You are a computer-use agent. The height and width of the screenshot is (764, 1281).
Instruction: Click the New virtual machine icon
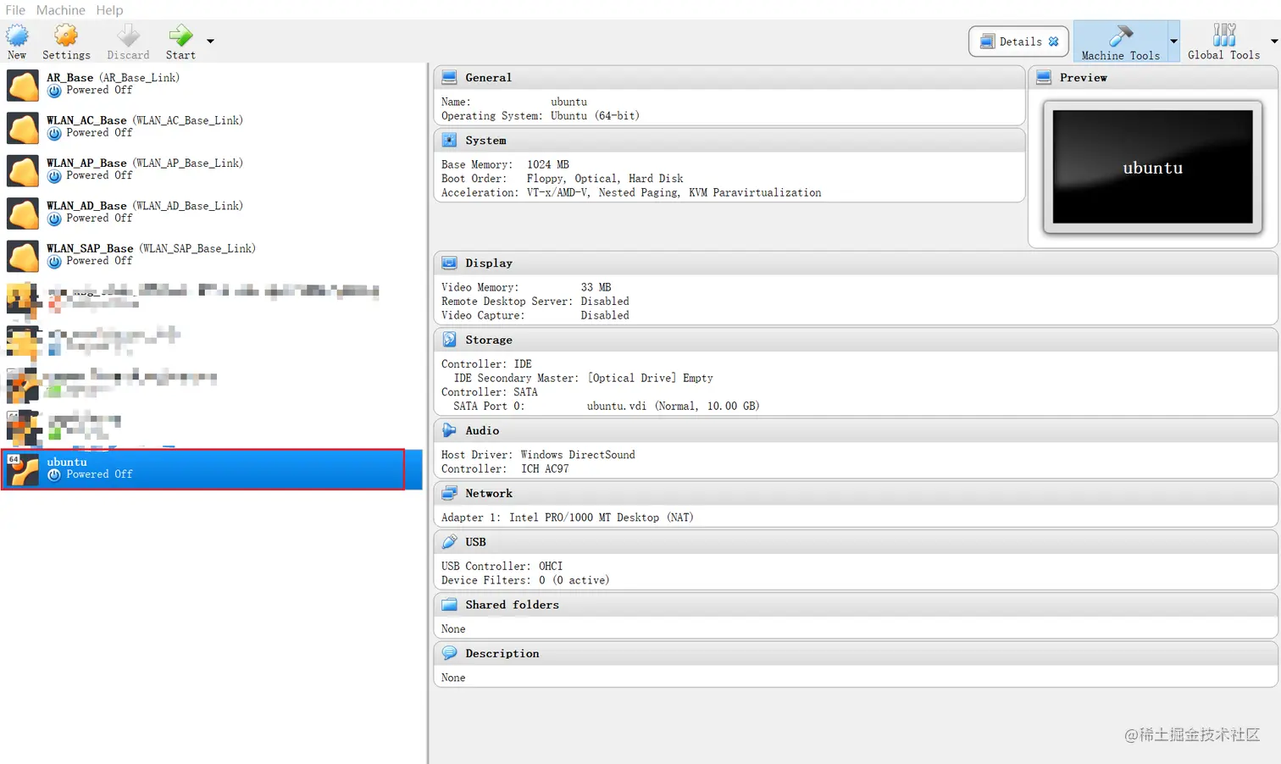coord(17,36)
